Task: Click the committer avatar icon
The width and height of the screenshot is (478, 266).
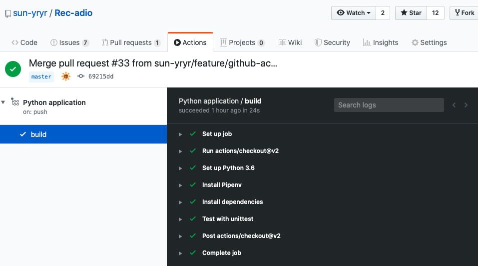Action: click(66, 76)
